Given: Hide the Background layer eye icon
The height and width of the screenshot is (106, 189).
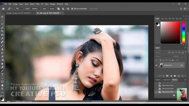Looking at the screenshot, I should [156, 65].
